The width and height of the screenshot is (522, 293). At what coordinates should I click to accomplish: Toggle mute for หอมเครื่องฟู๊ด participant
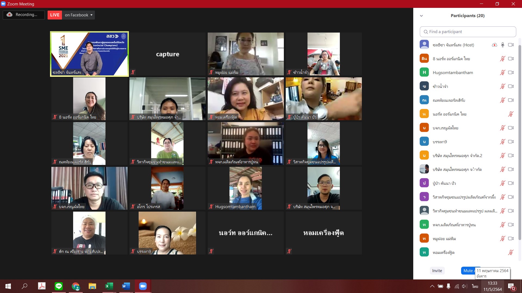click(x=511, y=252)
